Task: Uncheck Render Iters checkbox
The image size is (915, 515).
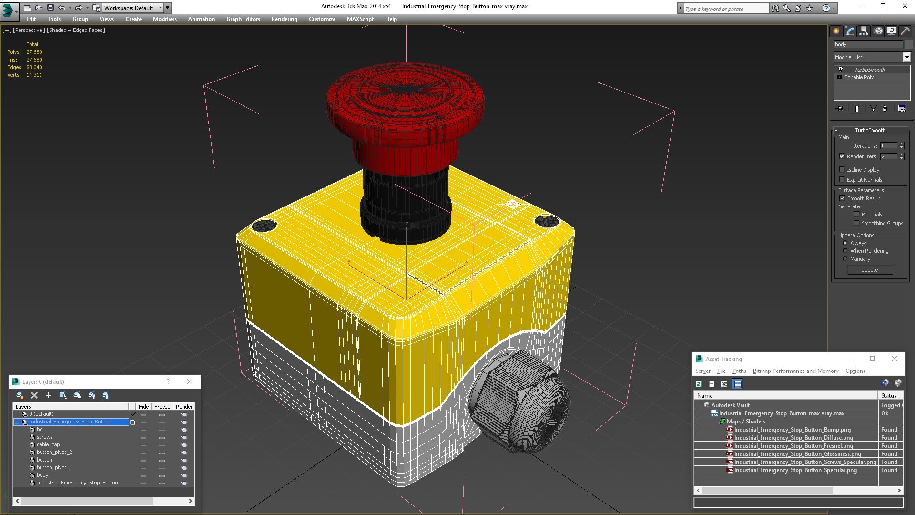Action: point(842,156)
